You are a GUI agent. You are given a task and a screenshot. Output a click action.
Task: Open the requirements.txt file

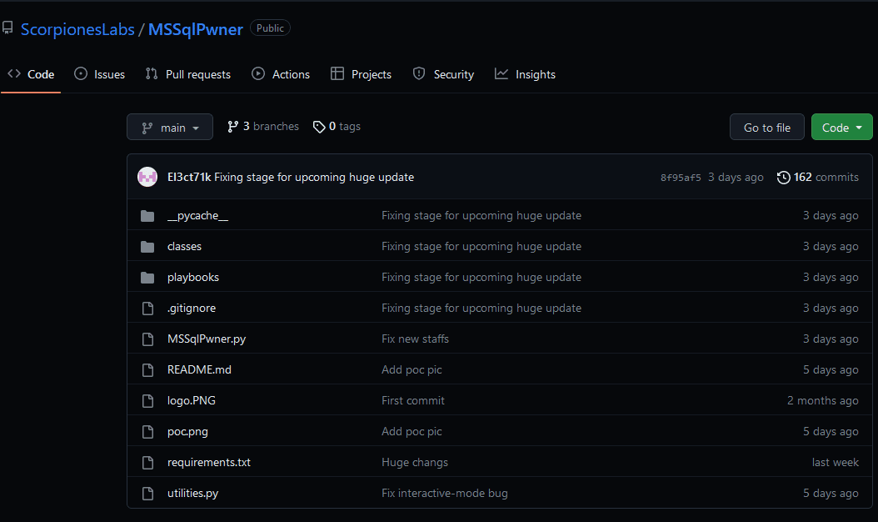[209, 463]
